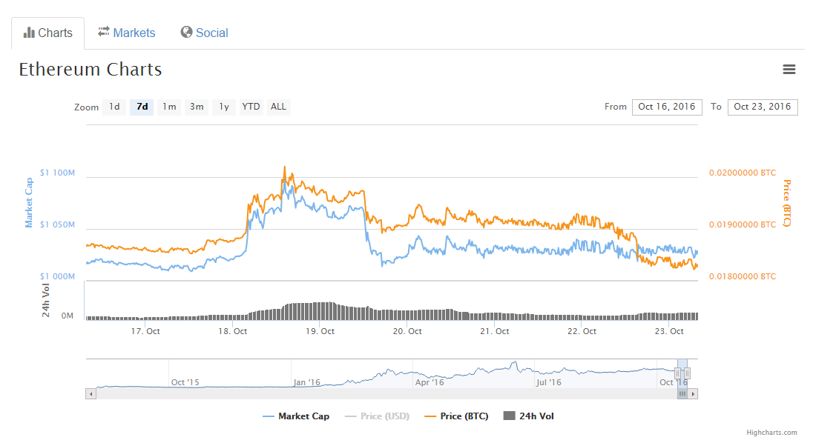Show ALL historical data

point(278,107)
